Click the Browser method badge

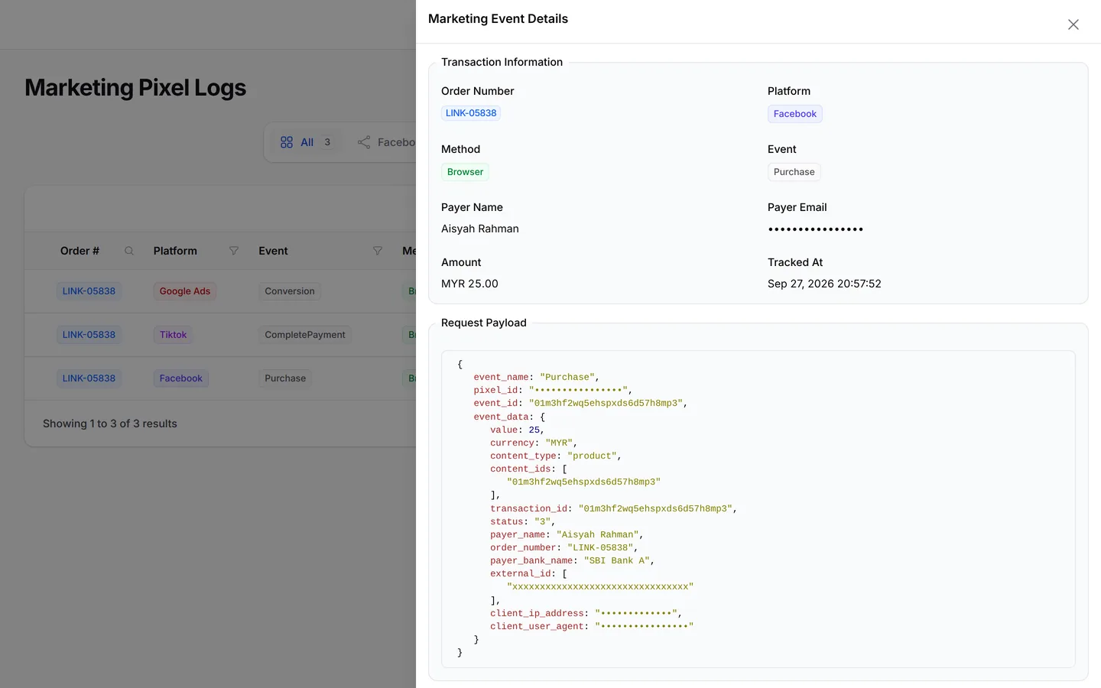pyautogui.click(x=465, y=172)
